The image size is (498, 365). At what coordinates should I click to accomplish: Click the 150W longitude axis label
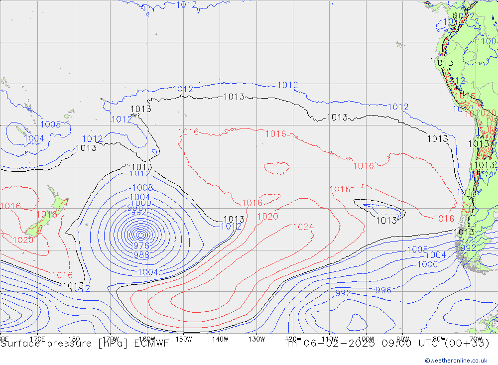184,339
